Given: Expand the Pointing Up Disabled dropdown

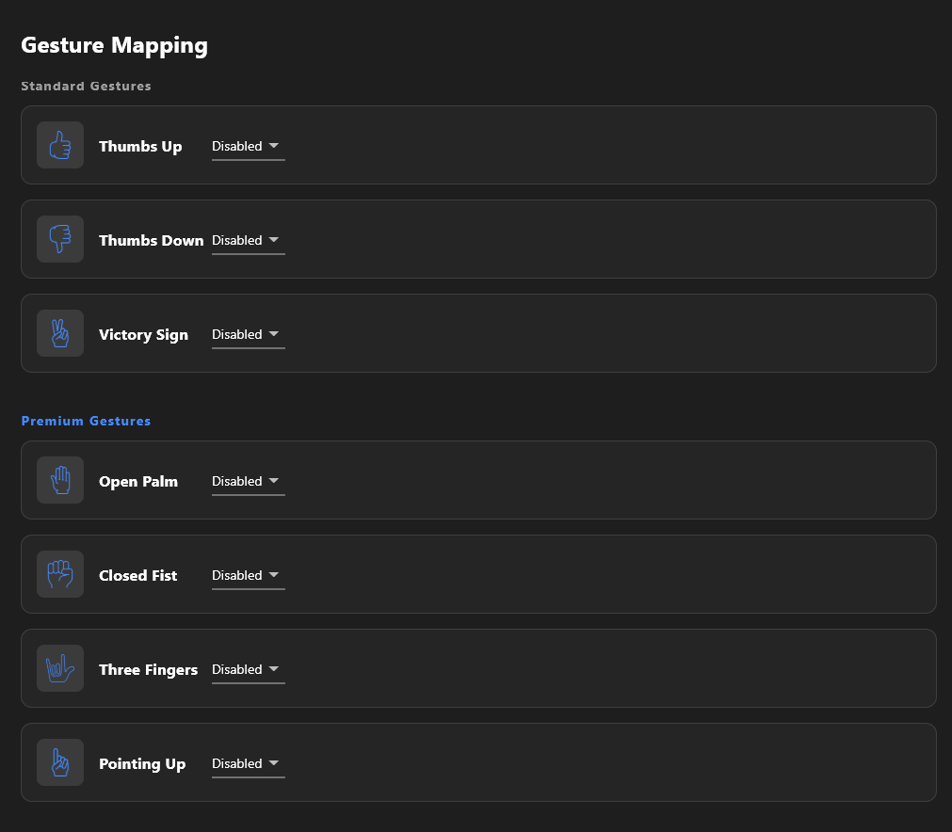Looking at the screenshot, I should (249, 764).
